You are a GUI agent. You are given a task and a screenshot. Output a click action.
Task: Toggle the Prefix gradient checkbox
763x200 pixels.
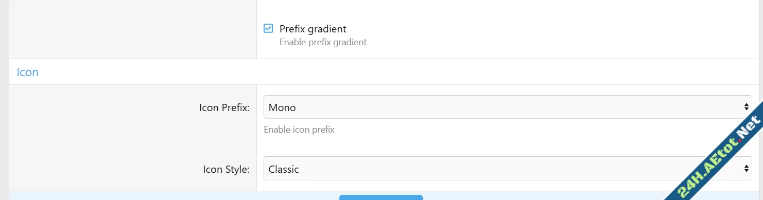(x=268, y=28)
